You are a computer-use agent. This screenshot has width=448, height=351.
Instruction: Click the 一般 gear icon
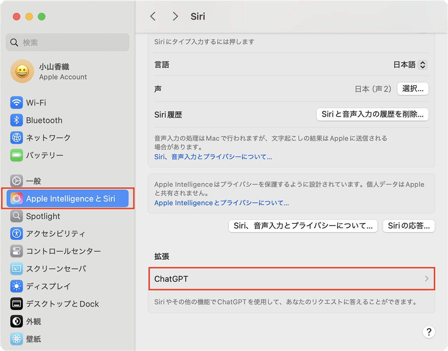(x=16, y=181)
